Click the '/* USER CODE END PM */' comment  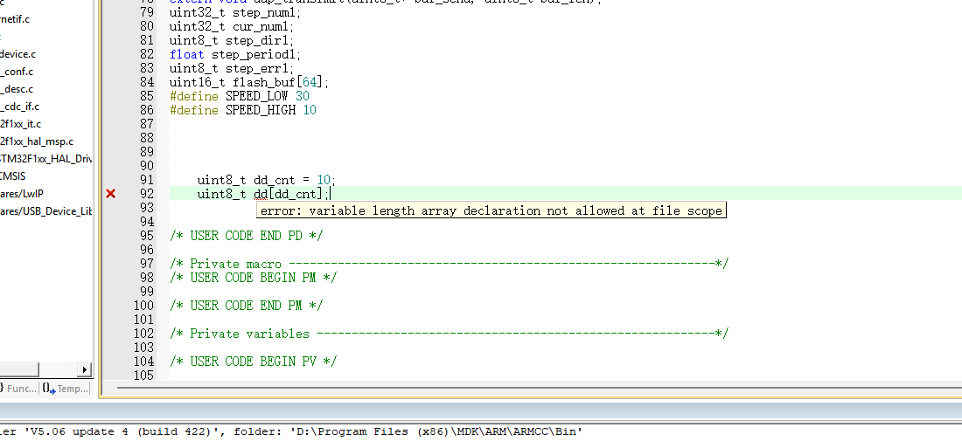(x=246, y=306)
